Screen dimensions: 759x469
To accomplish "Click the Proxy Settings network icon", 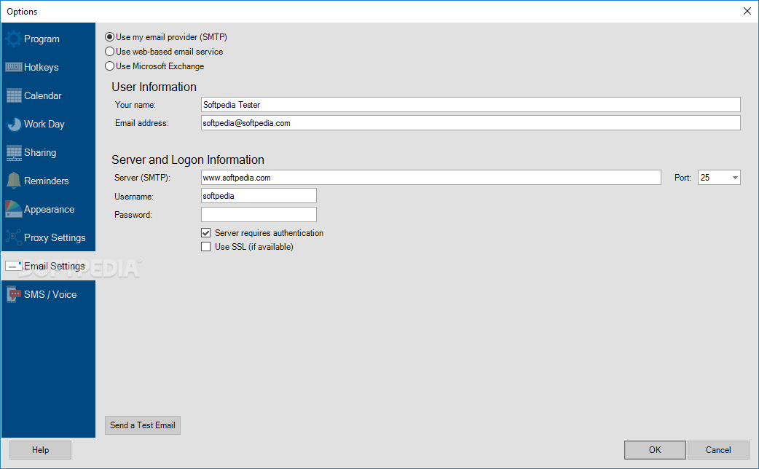I will click(x=13, y=237).
